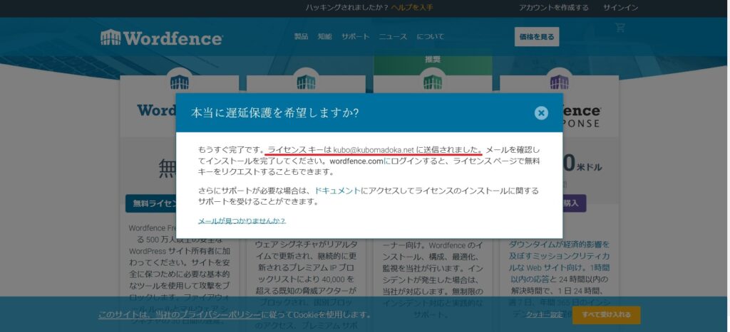Click the サインイン link
This screenshot has height=332, width=730.
[x=621, y=8]
